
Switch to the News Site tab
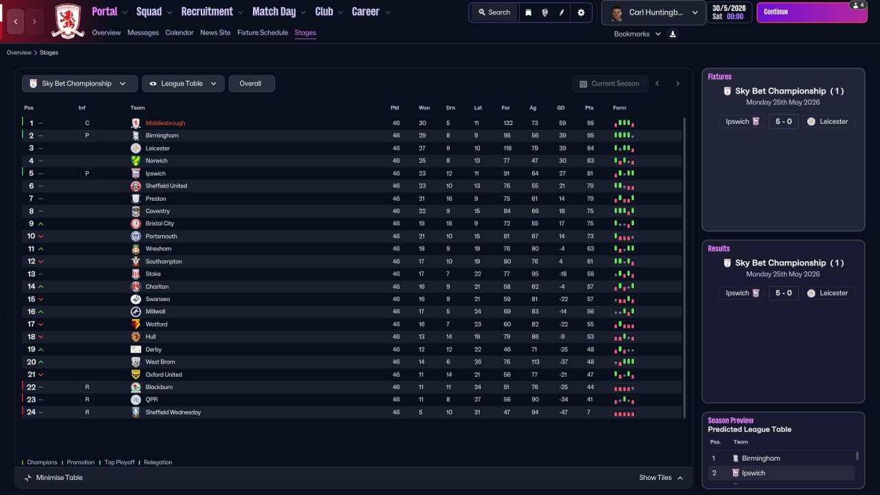click(x=215, y=33)
